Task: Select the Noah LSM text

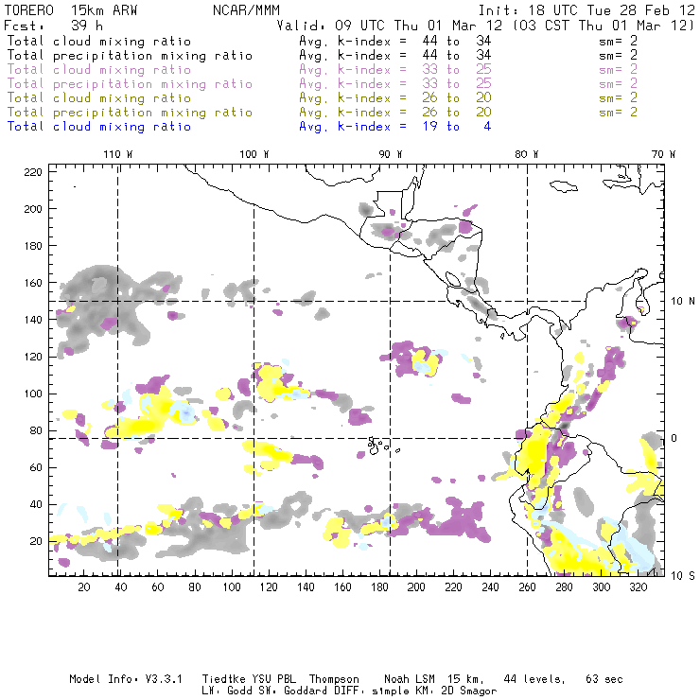Action: pyautogui.click(x=410, y=679)
